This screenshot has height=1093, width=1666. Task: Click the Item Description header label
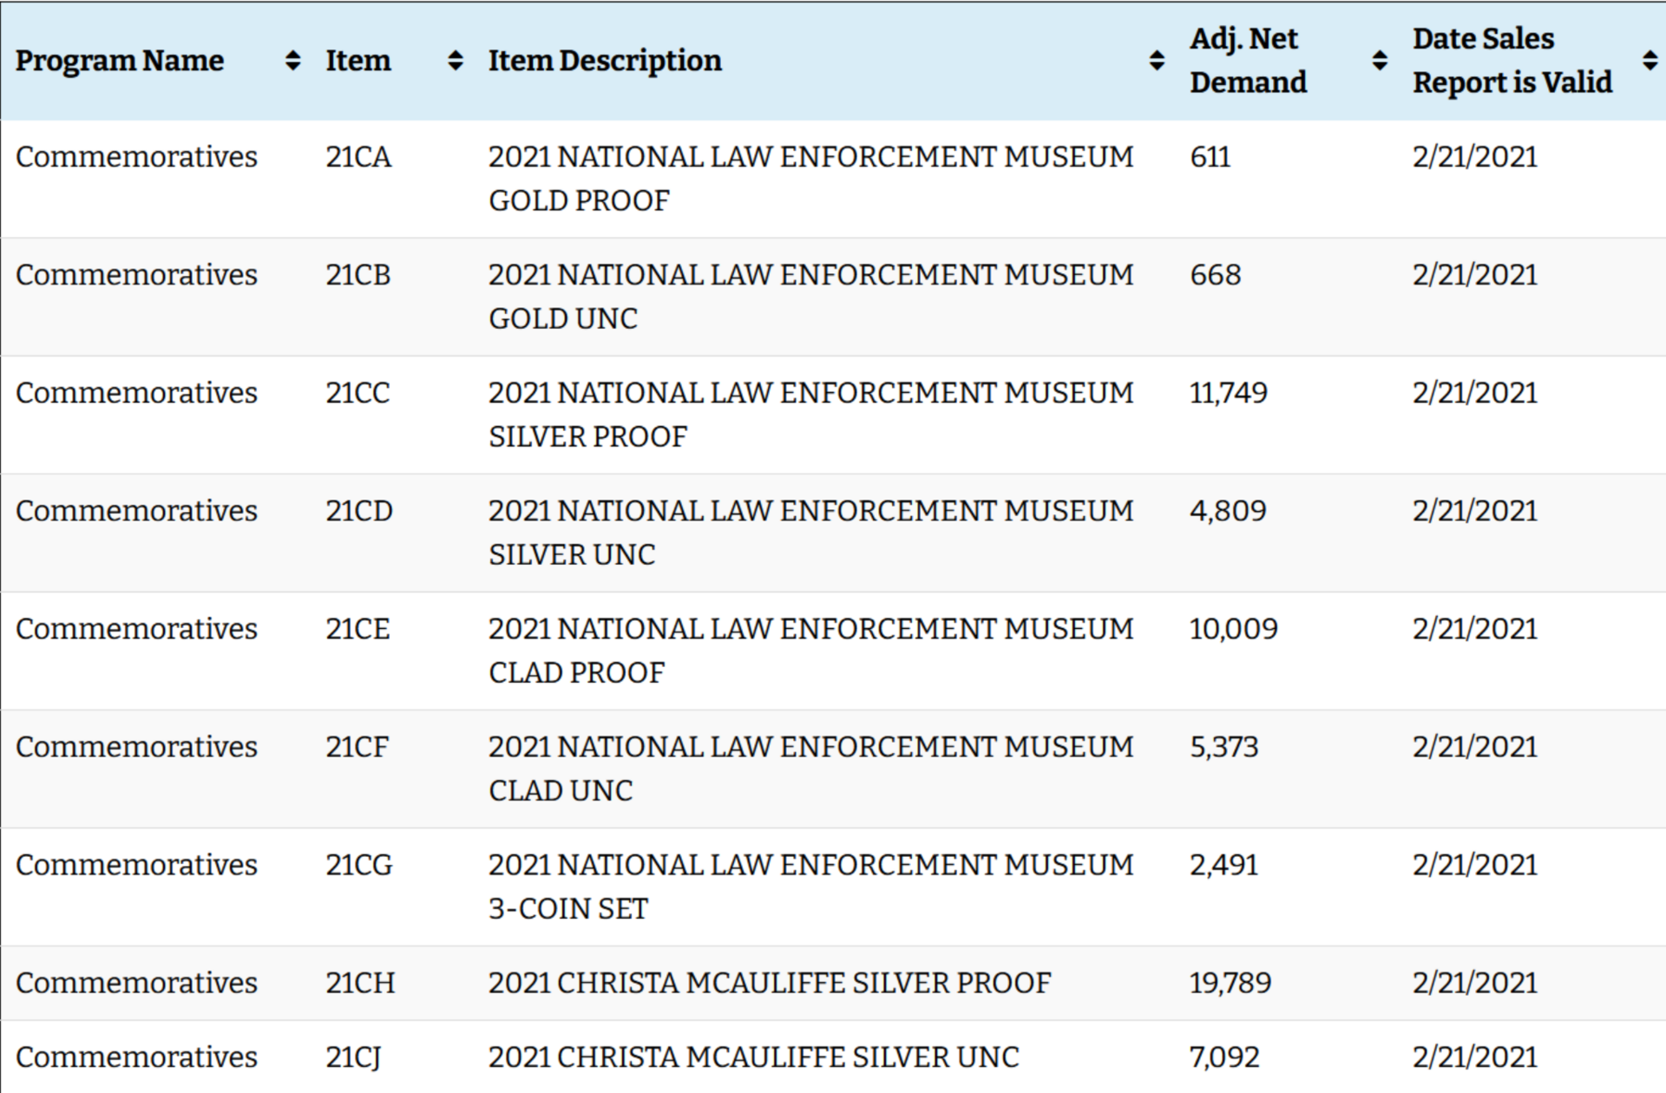pos(604,61)
